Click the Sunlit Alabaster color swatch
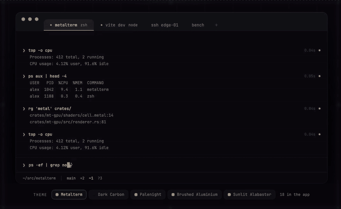Image resolution: width=341 pixels, height=209 pixels. 229,195
